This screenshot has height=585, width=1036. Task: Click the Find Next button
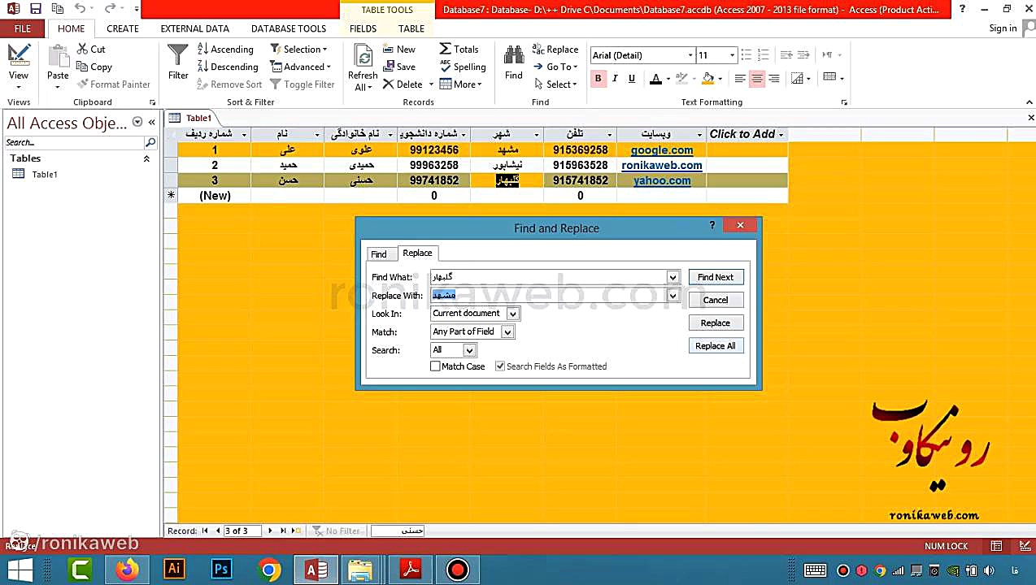[716, 277]
